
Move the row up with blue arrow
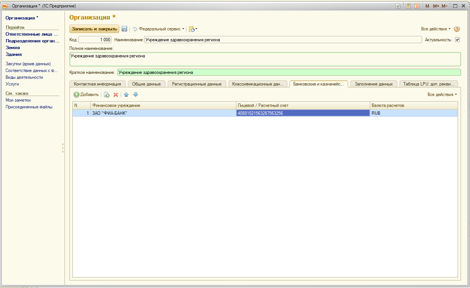tap(126, 94)
